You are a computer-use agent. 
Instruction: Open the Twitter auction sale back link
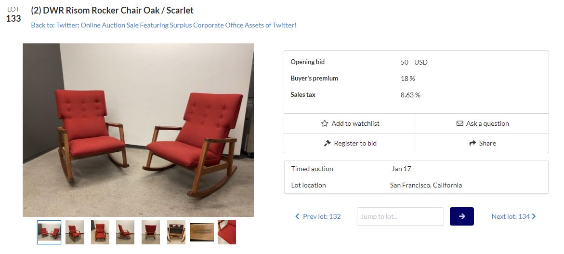click(x=164, y=25)
